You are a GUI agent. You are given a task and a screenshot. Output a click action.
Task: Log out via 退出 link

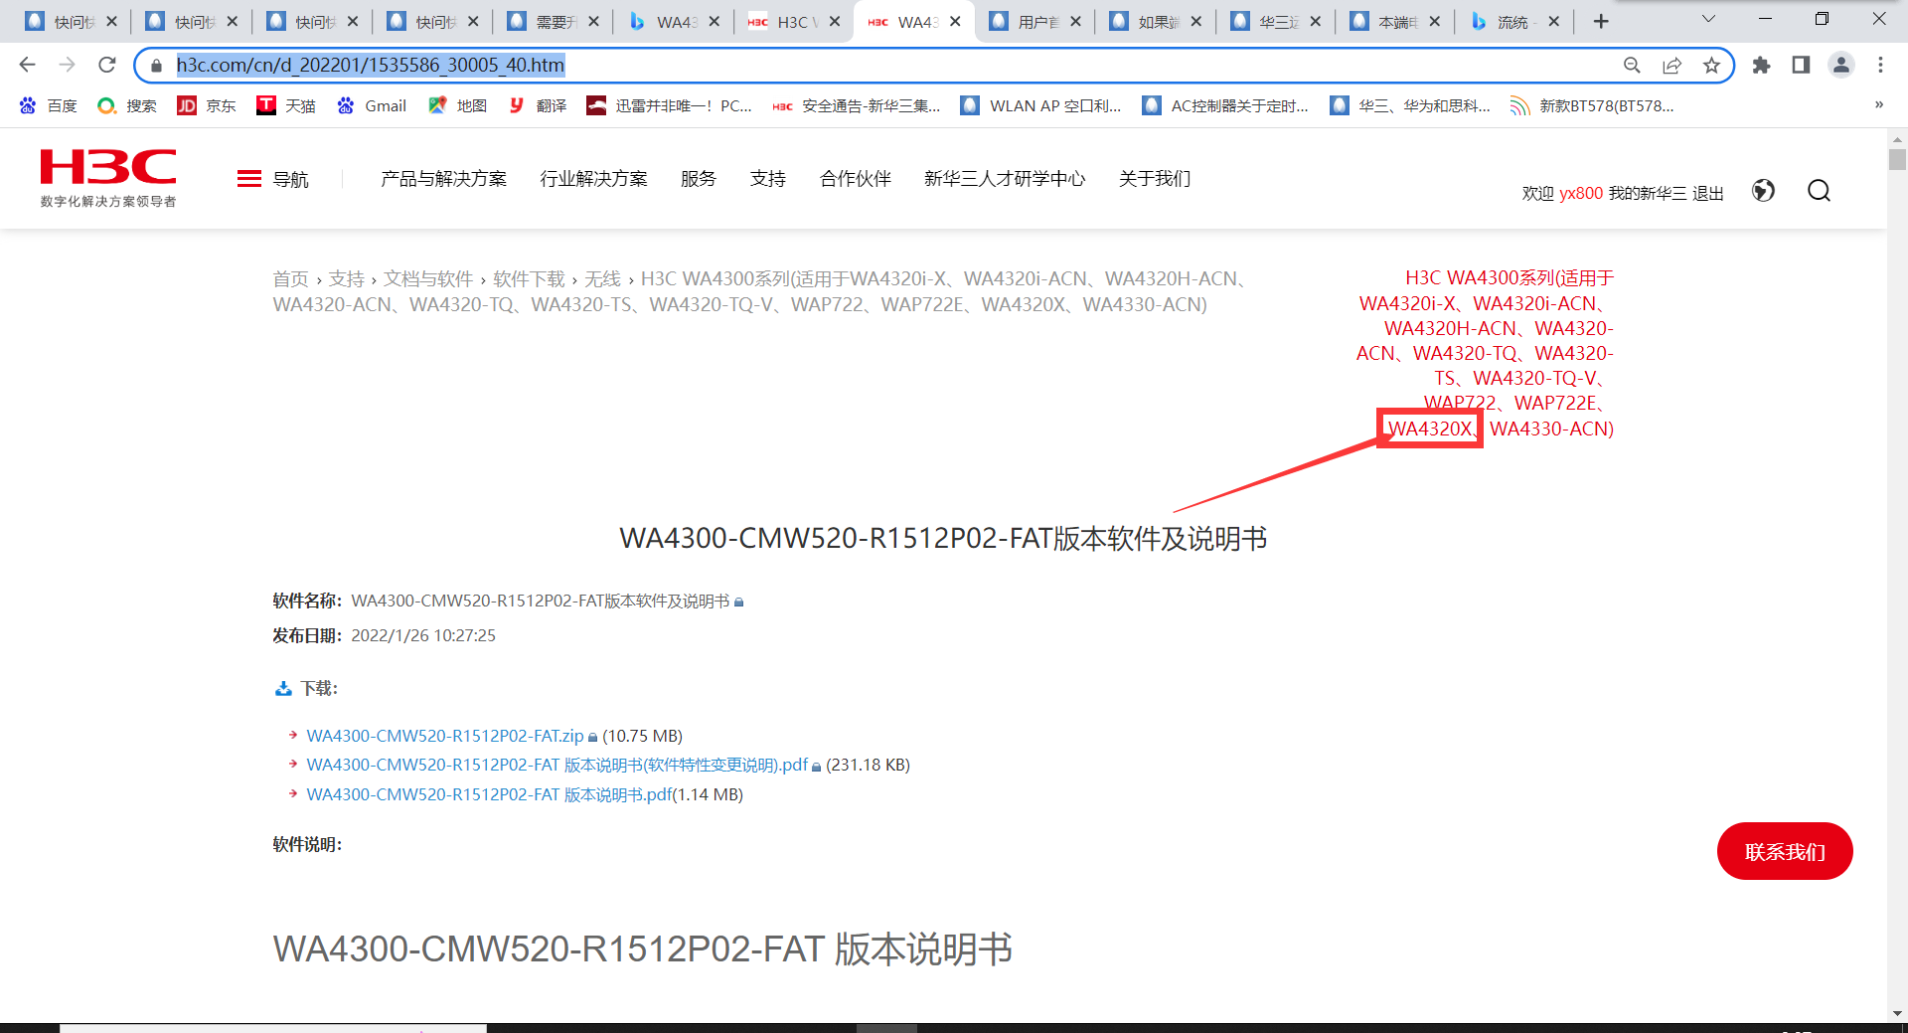(x=1708, y=193)
